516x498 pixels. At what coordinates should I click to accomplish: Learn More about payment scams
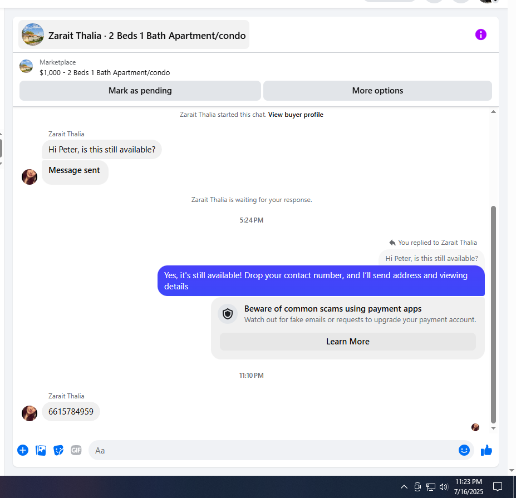click(347, 342)
